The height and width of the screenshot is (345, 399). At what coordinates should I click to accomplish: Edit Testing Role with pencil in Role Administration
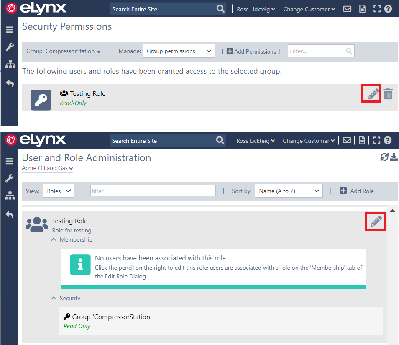tap(376, 221)
